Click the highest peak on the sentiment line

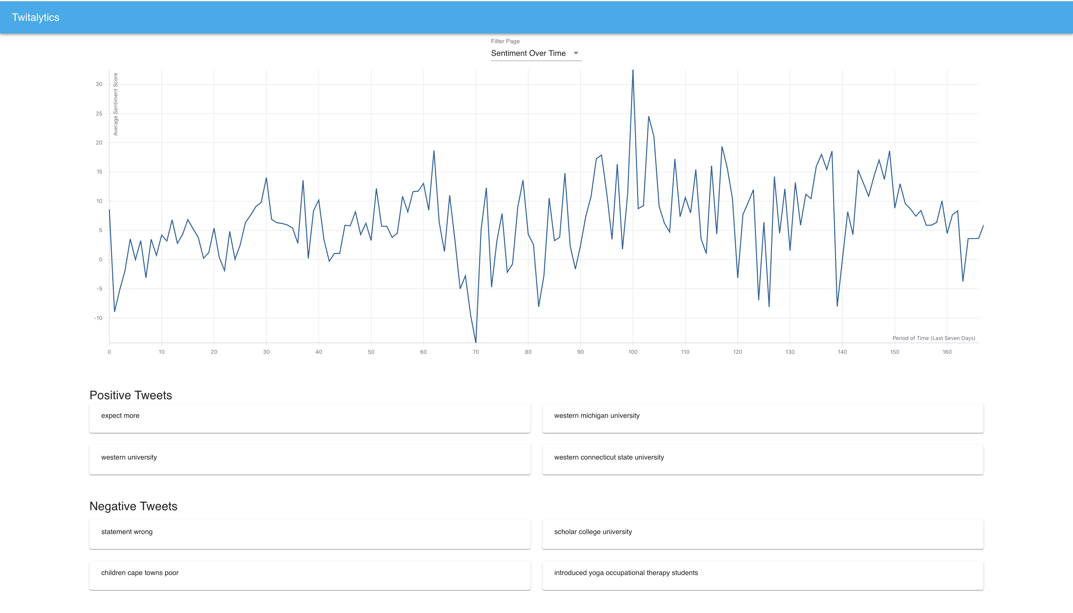[x=633, y=72]
